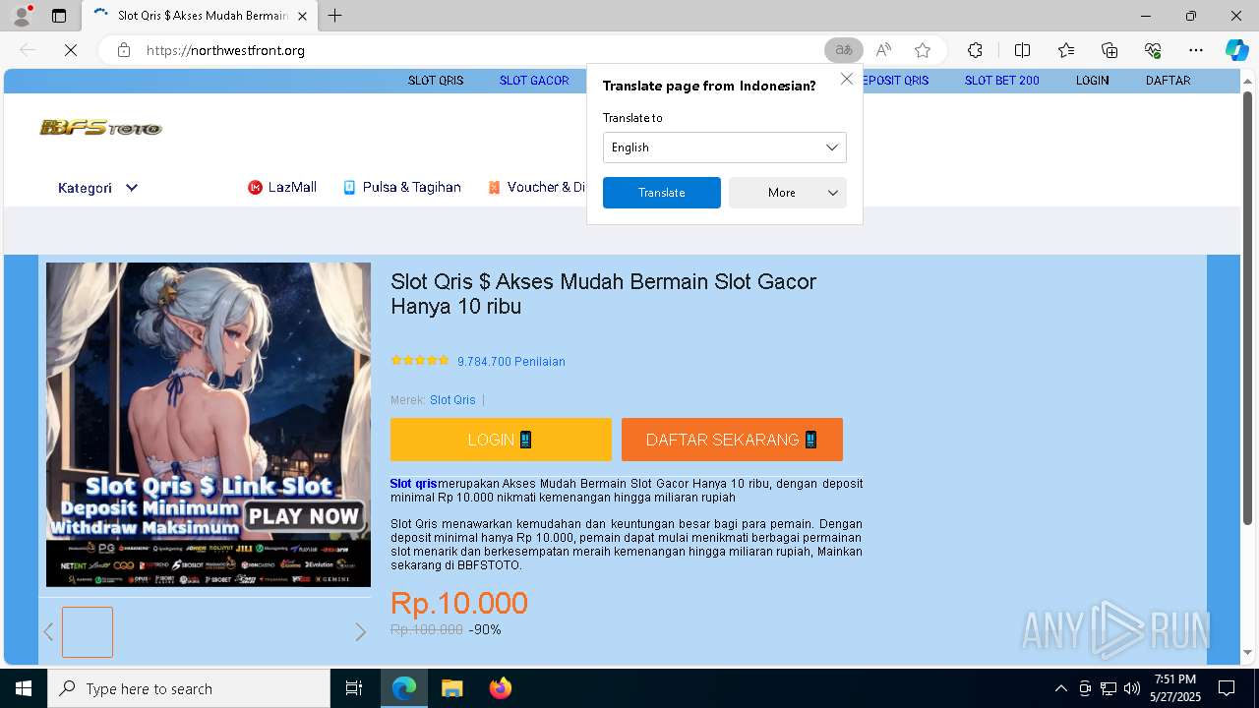Click the taskbar search box
Screen dimensions: 1259x708
click(x=189, y=688)
